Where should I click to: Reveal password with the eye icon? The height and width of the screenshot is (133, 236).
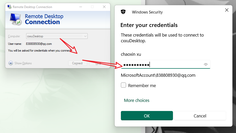pos(206,65)
